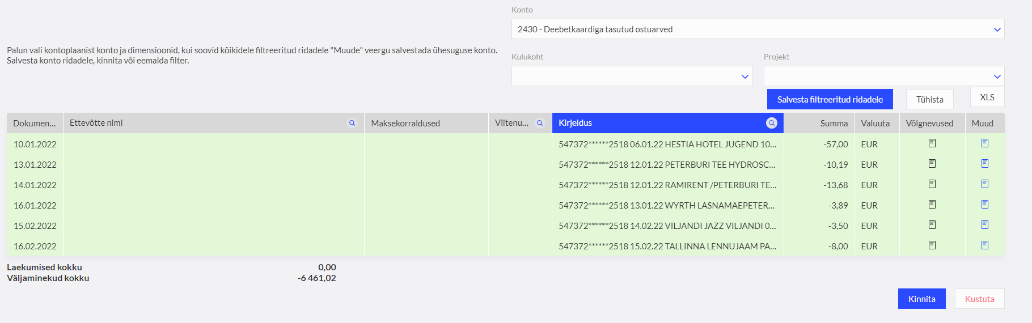Open Muud icon for PETERBURI TEE HYDROSC row
The width and height of the screenshot is (1032, 323).
[x=985, y=164]
